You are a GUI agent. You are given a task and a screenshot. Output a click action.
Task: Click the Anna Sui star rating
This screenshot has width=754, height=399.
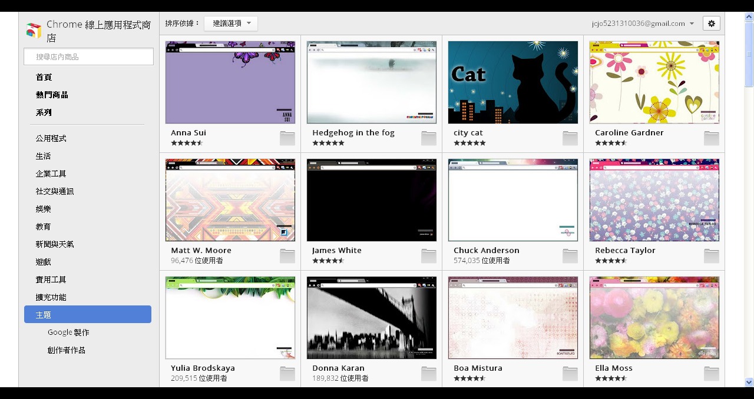tap(187, 143)
